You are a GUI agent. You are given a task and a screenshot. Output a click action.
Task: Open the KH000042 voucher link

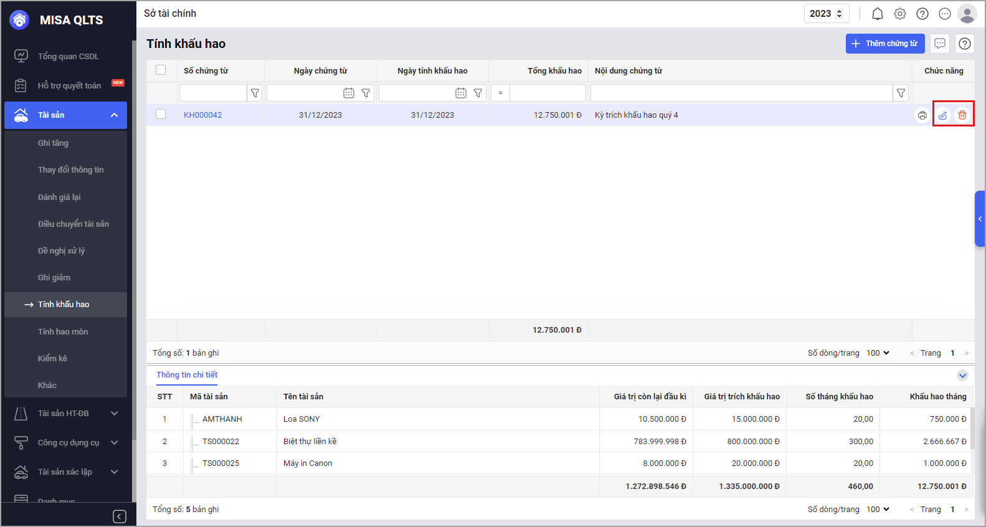[202, 115]
